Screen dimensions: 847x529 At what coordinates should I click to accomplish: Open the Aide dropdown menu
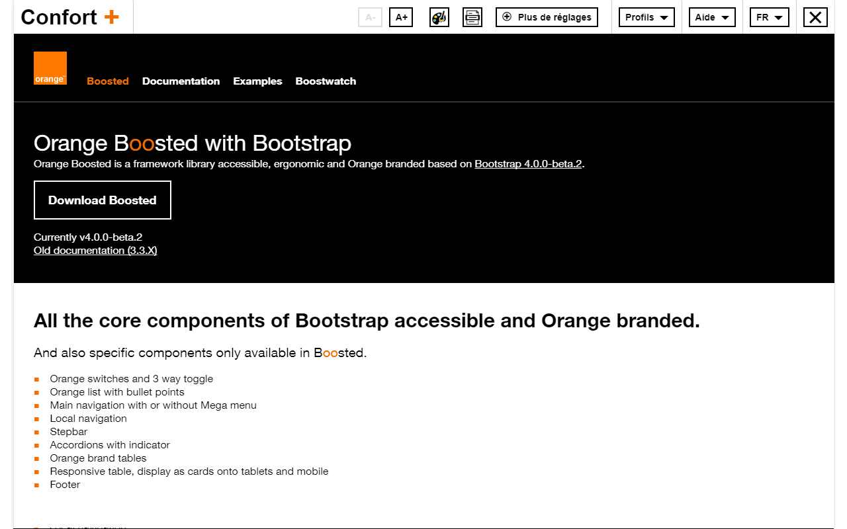(x=712, y=17)
